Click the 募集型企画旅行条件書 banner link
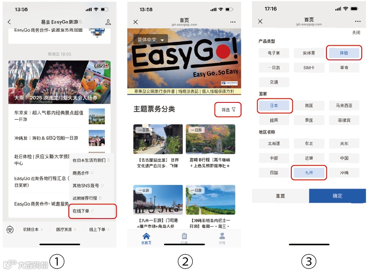The width and height of the screenshot is (369, 272). [154, 91]
